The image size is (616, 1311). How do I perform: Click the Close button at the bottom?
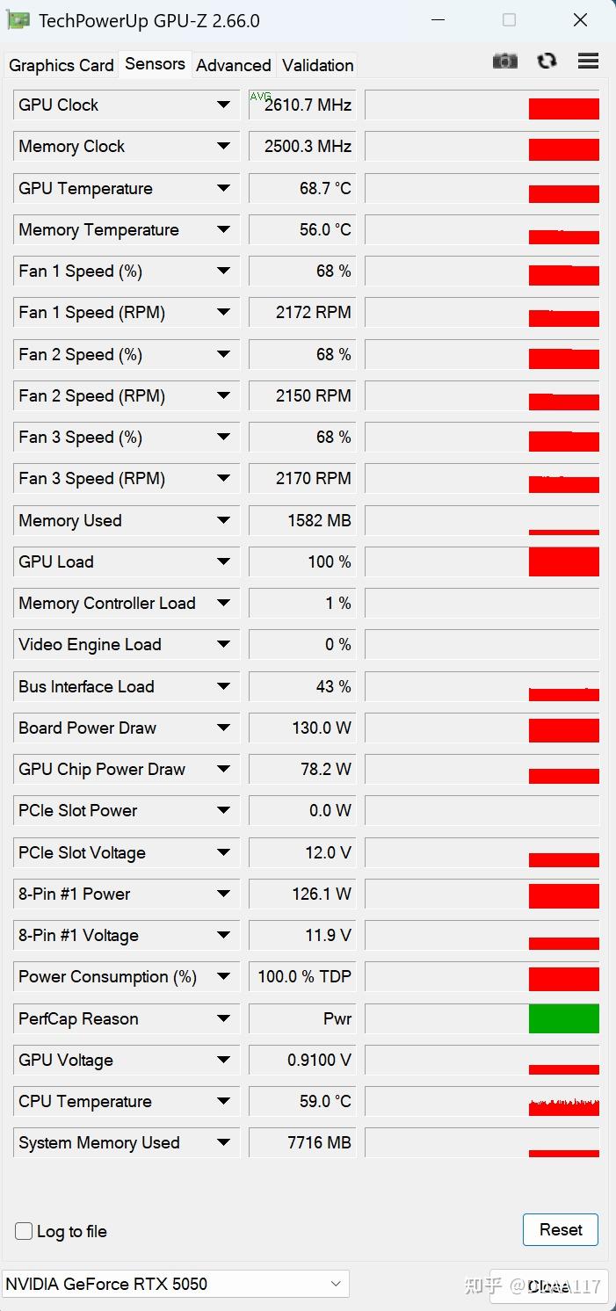click(x=548, y=1286)
